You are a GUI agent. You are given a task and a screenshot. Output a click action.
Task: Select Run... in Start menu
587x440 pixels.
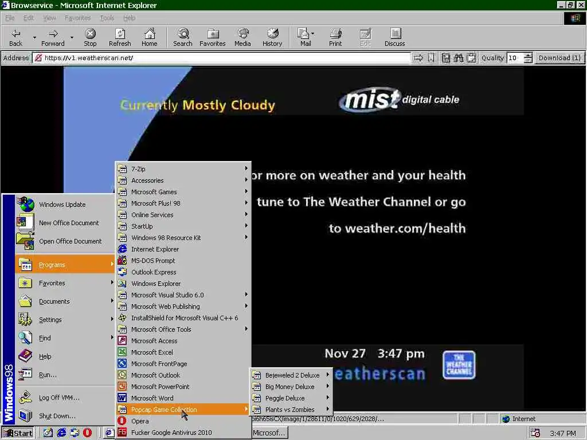point(65,375)
